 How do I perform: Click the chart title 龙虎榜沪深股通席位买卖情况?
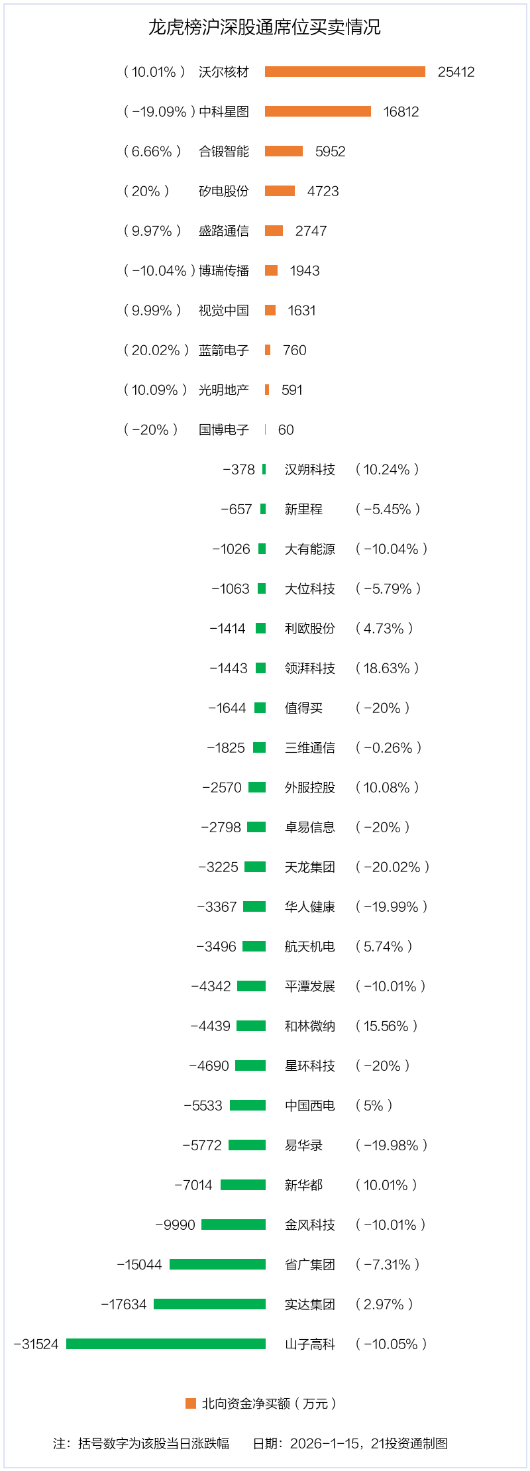[264, 27]
